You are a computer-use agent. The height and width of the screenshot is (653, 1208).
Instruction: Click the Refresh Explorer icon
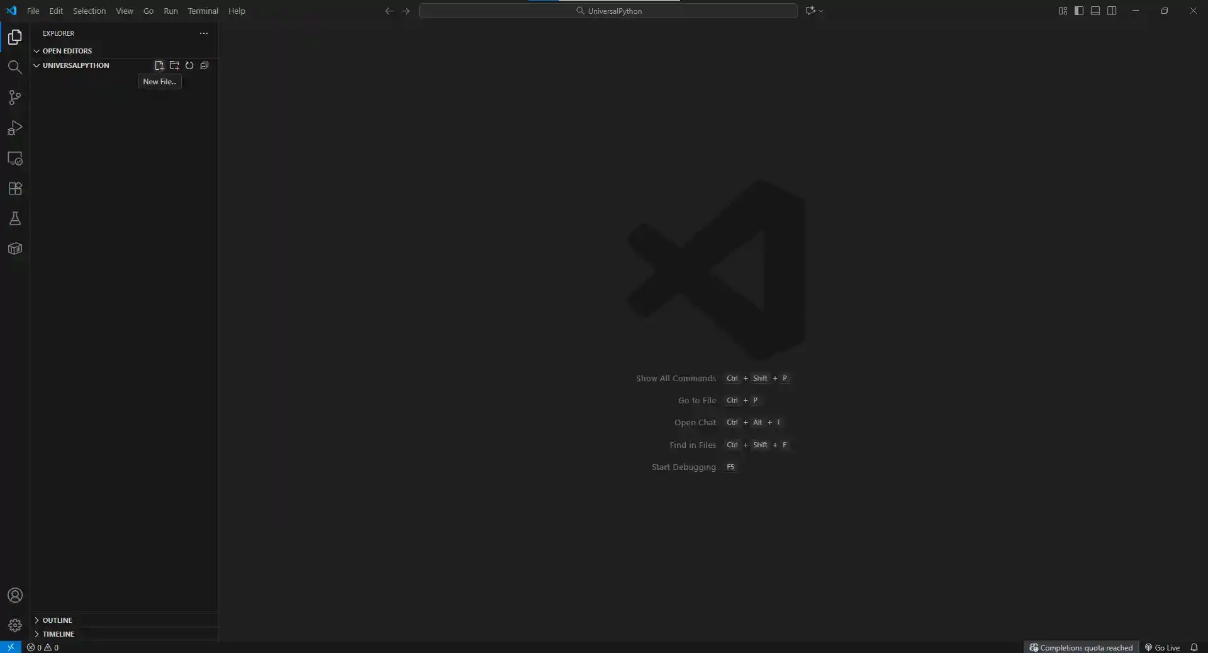click(189, 65)
